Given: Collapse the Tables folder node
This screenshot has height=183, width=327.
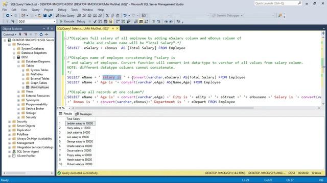Looking at the screenshot, I should (x=18, y=66).
